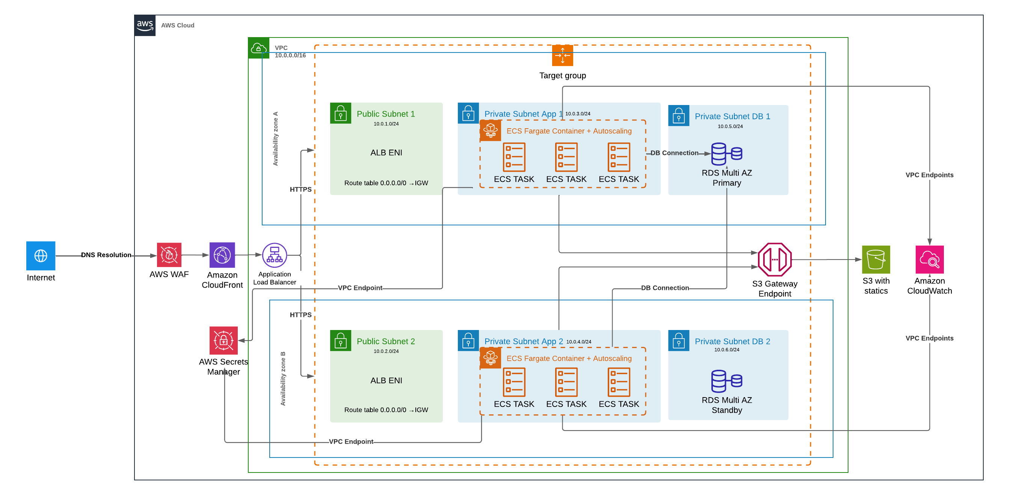Select the Route table text in Public Subnet 1

tap(386, 183)
